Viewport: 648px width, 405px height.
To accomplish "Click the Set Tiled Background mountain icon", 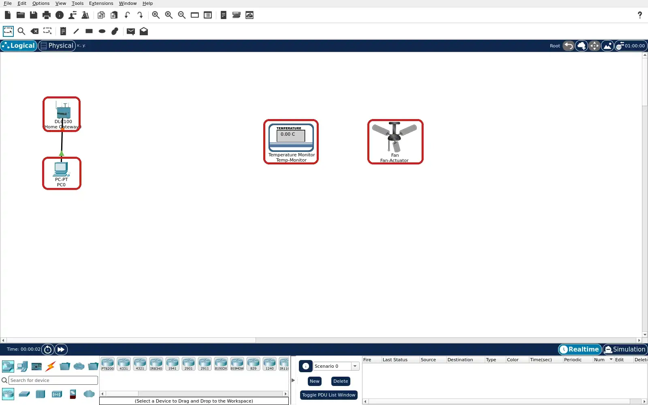I will [607, 46].
